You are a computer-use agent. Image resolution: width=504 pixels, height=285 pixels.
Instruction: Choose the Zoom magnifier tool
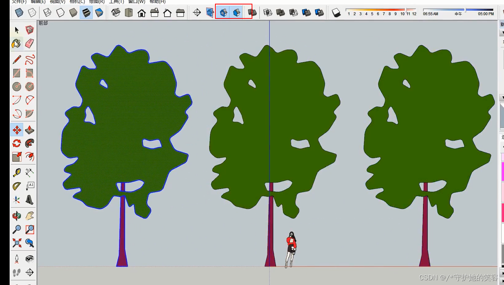[17, 229]
